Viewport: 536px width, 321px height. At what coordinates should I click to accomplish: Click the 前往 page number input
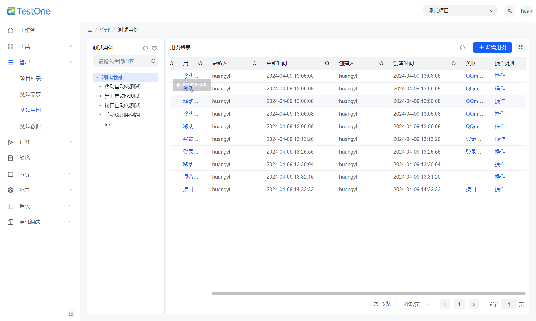(x=509, y=304)
